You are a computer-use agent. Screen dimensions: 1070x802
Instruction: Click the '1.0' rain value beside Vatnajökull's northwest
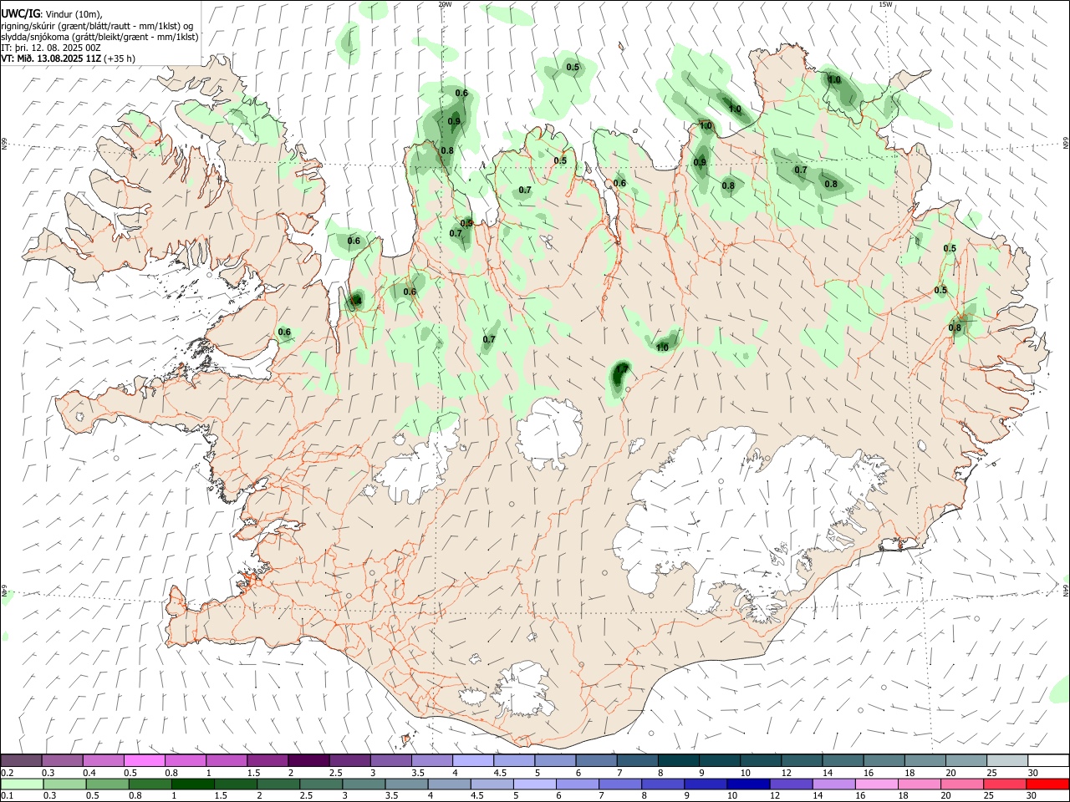(662, 348)
